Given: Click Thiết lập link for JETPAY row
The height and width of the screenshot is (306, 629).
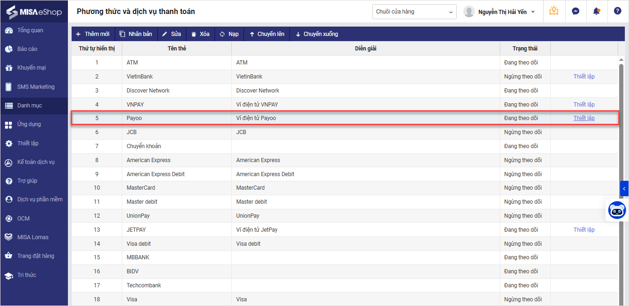Looking at the screenshot, I should coord(584,230).
